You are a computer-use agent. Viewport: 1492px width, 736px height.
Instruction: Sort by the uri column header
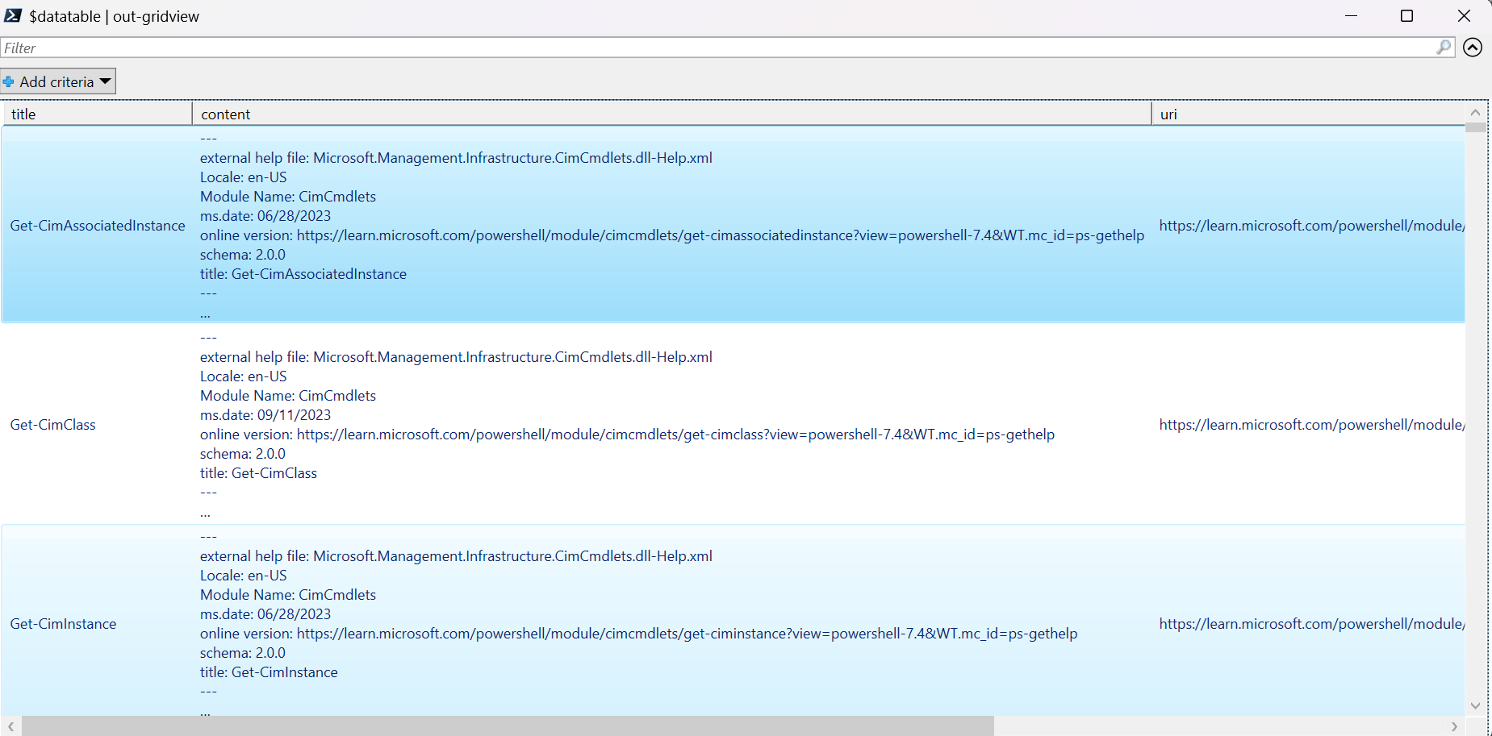(x=1309, y=114)
